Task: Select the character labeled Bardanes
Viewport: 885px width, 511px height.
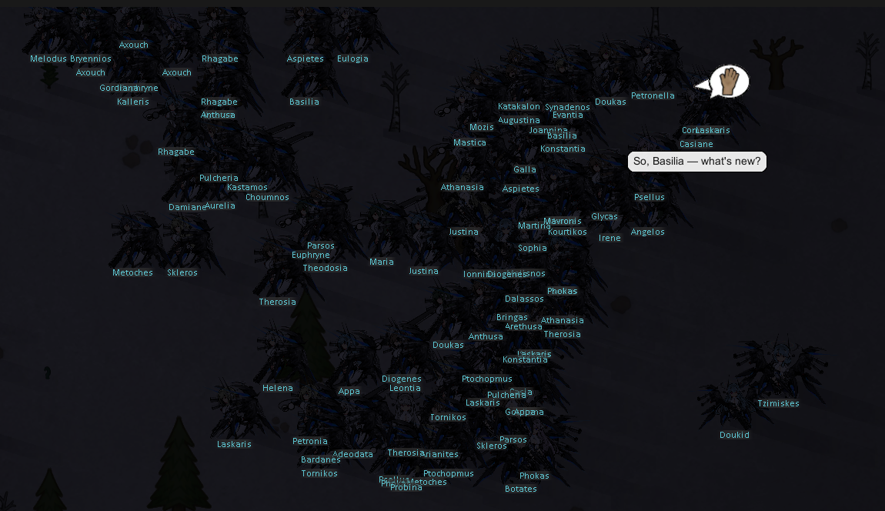Action: pos(321,459)
